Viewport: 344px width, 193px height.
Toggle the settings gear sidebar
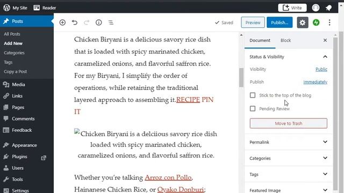coord(303,23)
